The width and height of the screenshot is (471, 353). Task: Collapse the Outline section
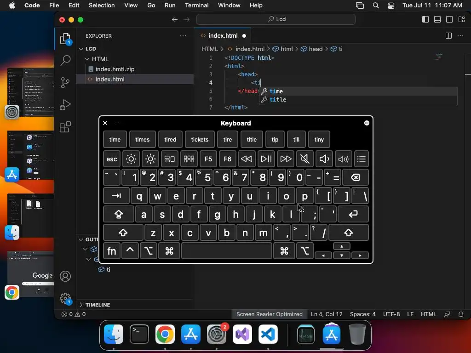click(x=81, y=239)
